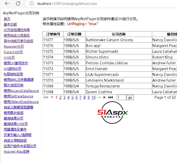Screen dimensions: 177x163
Task: Open the 居中当前页索引按钮 link
Action: [x=18, y=41]
